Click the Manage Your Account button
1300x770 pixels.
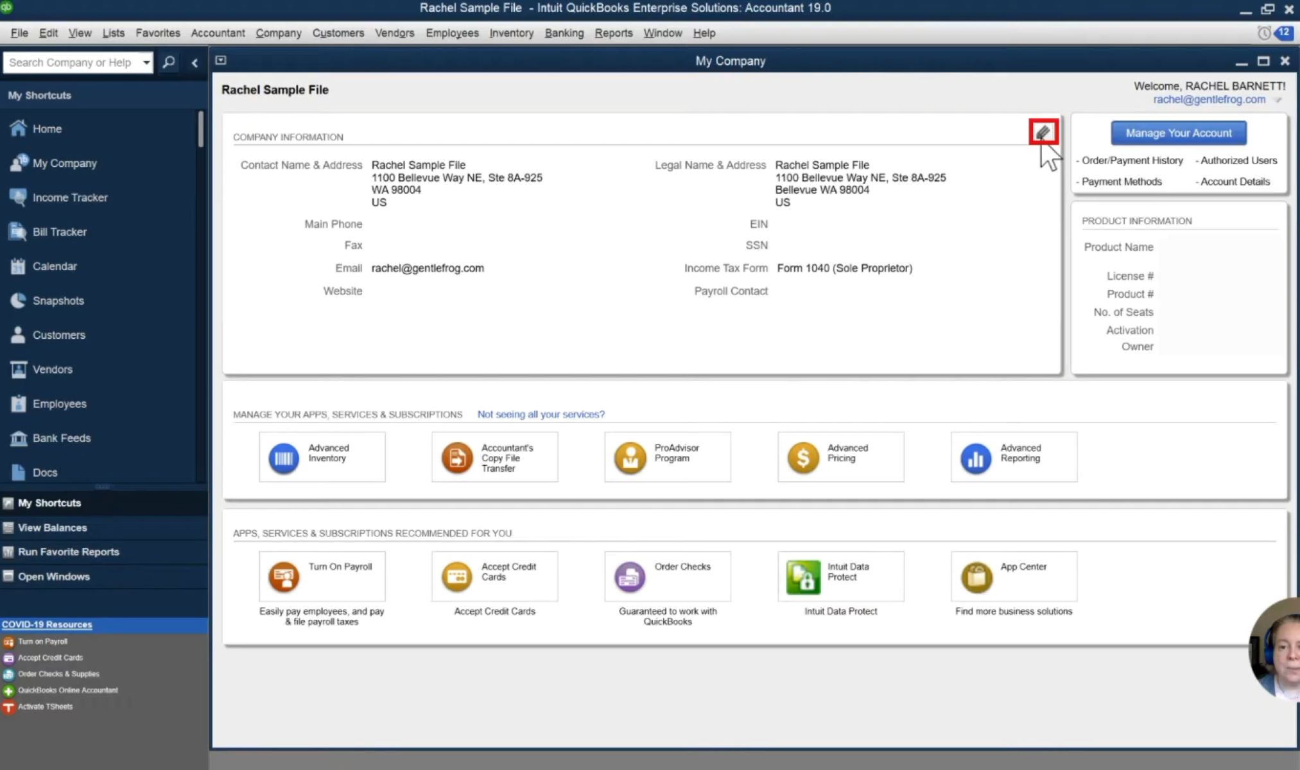(1178, 132)
